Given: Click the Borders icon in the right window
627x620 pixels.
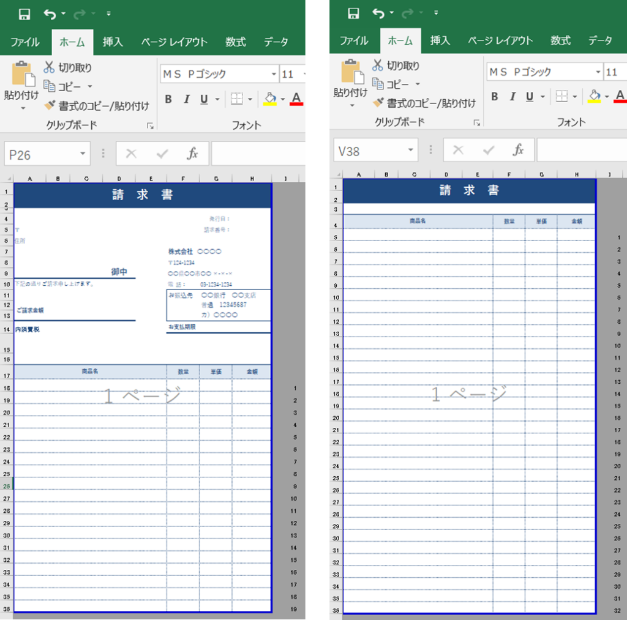Looking at the screenshot, I should pyautogui.click(x=562, y=96).
